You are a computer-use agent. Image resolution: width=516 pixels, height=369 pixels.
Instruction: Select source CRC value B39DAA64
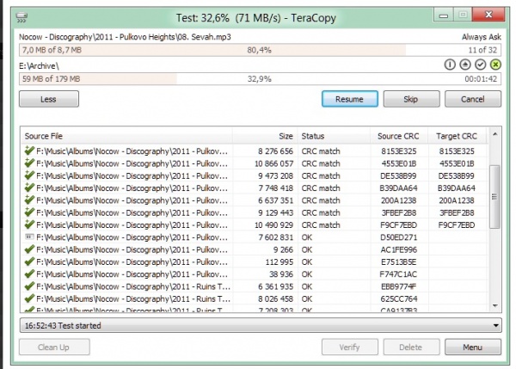(x=398, y=188)
